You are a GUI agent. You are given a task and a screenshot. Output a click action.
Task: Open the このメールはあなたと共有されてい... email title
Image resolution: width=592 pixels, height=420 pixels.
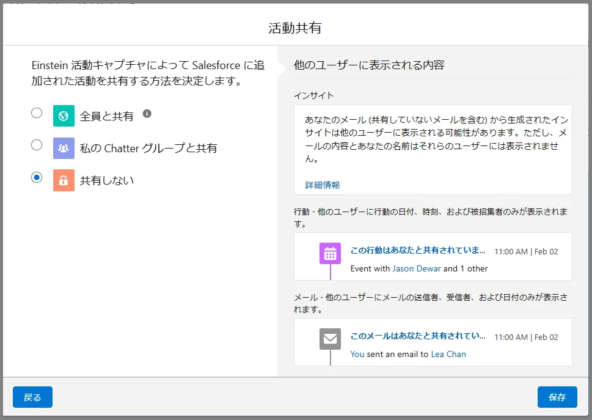(418, 336)
